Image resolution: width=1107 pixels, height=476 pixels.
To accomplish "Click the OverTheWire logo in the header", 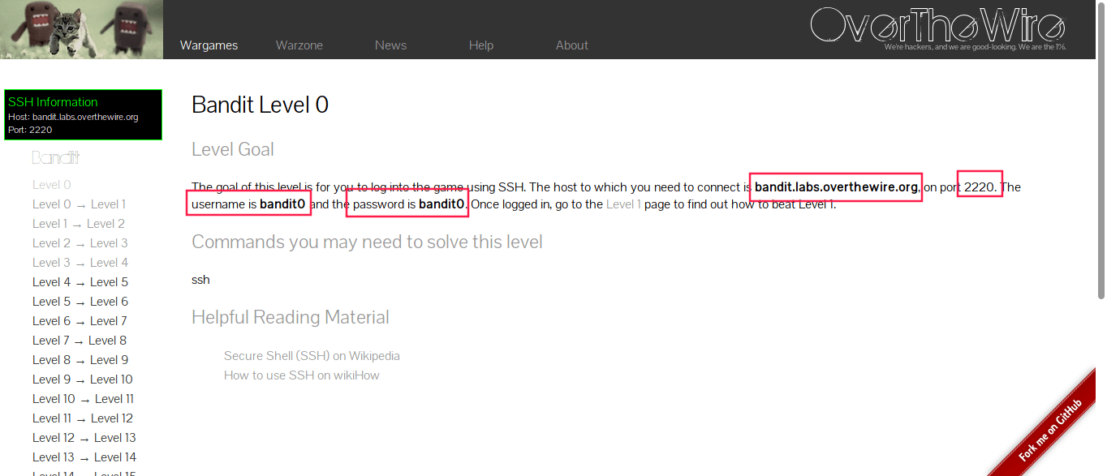I will (x=937, y=26).
